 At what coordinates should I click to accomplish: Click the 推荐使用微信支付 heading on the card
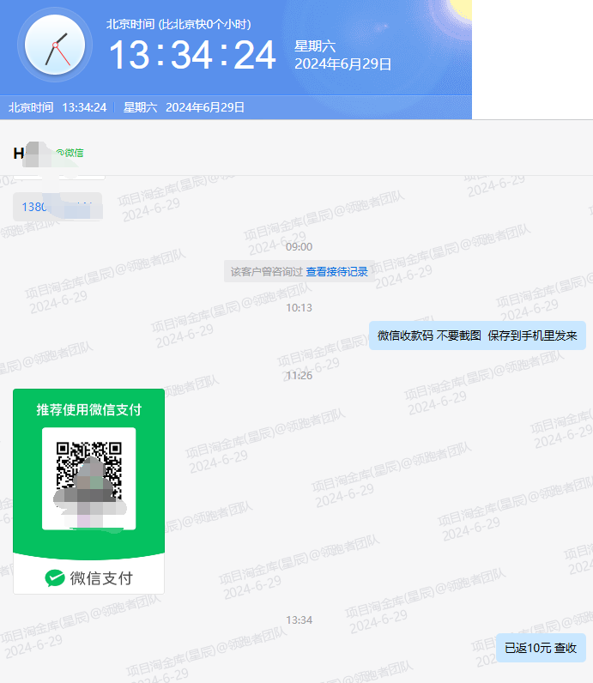88,409
